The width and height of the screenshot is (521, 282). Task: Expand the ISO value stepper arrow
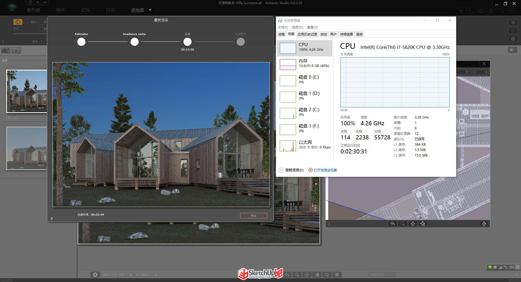click(x=131, y=275)
